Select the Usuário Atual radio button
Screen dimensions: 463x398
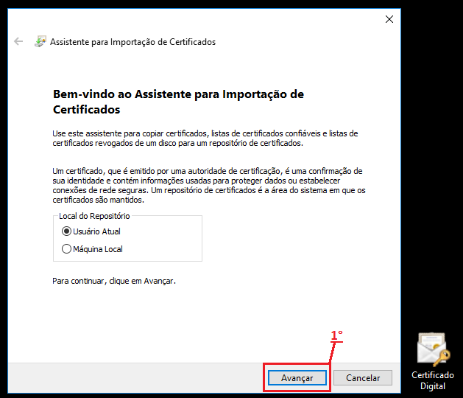click(67, 231)
